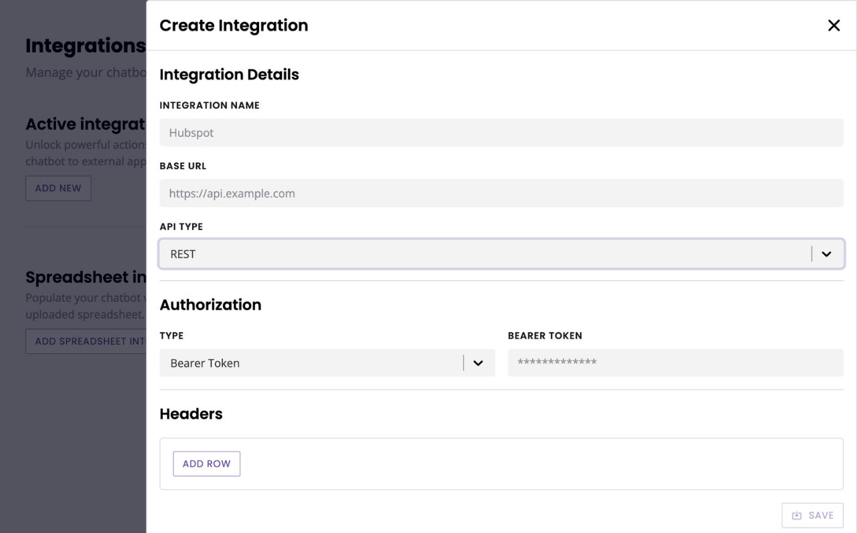Click the Integration Name field showing Hubspot

501,132
